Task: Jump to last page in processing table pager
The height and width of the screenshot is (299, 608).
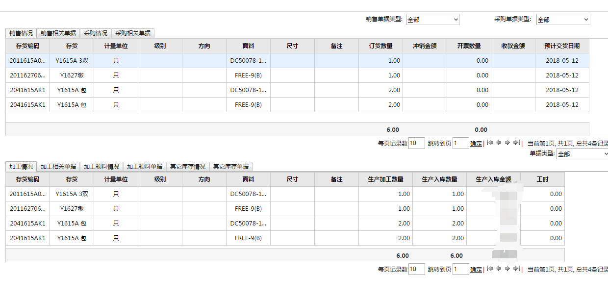Action: [x=516, y=269]
